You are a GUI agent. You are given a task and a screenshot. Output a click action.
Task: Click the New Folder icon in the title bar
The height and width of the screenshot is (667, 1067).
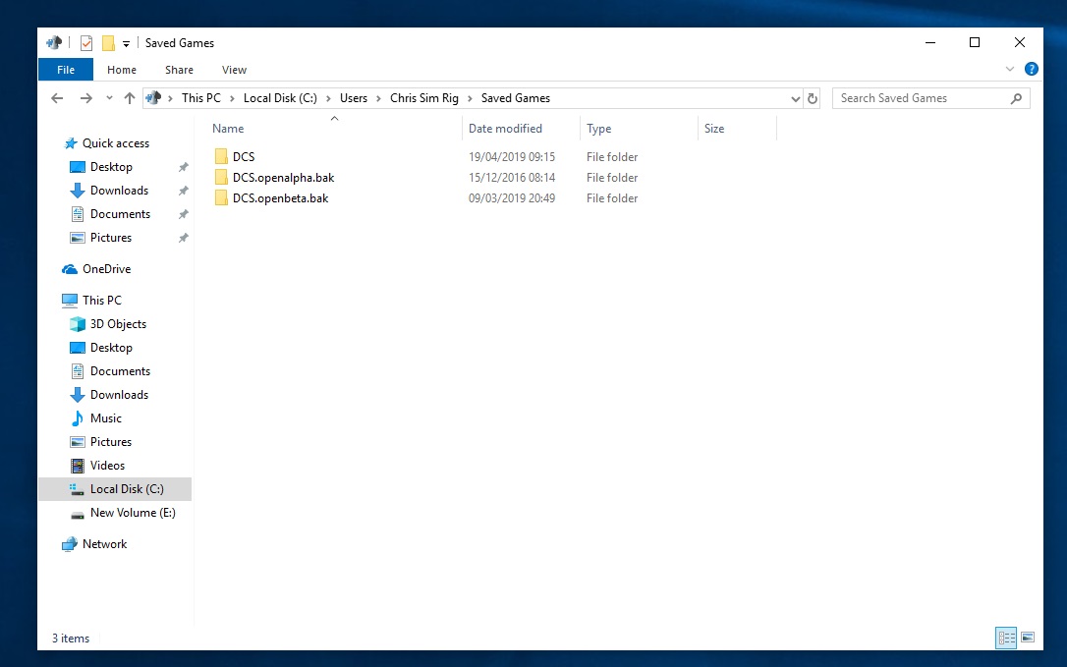coord(108,43)
